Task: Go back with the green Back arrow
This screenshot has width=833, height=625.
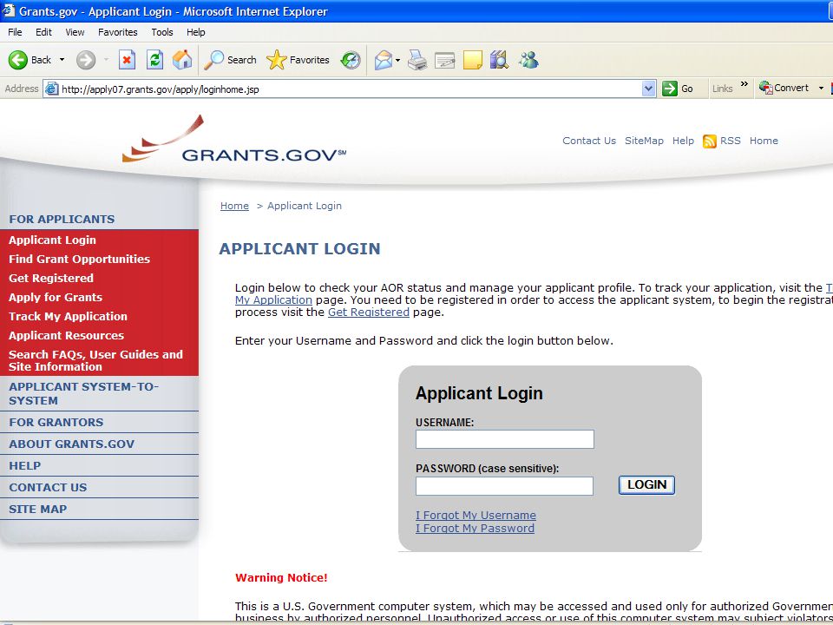Action: coord(30,60)
